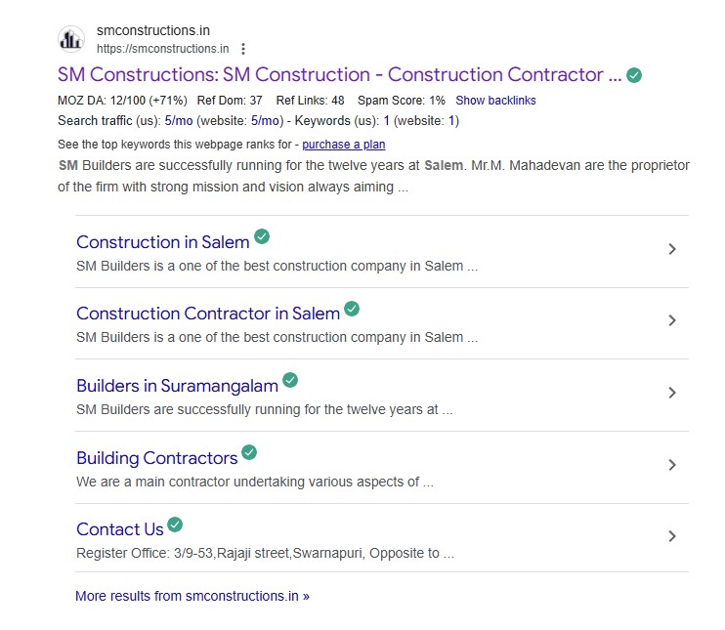Image resolution: width=725 pixels, height=630 pixels.
Task: Click the smconstructions.in site favicon
Action: coord(71,39)
